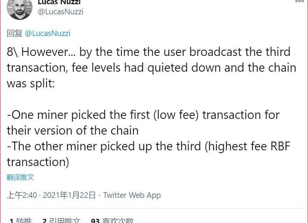Click the final "transaction)" text line
The width and height of the screenshot is (308, 223).
point(38,162)
